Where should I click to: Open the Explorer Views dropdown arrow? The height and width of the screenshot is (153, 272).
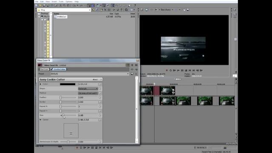pos(134,10)
